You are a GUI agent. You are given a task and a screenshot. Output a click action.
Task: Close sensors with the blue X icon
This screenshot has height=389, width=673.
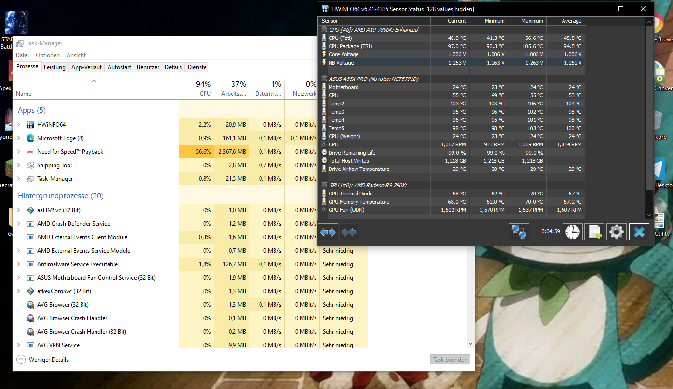(639, 232)
